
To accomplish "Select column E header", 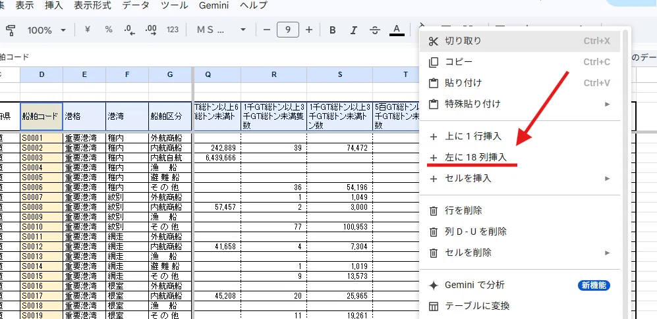I will pos(84,74).
